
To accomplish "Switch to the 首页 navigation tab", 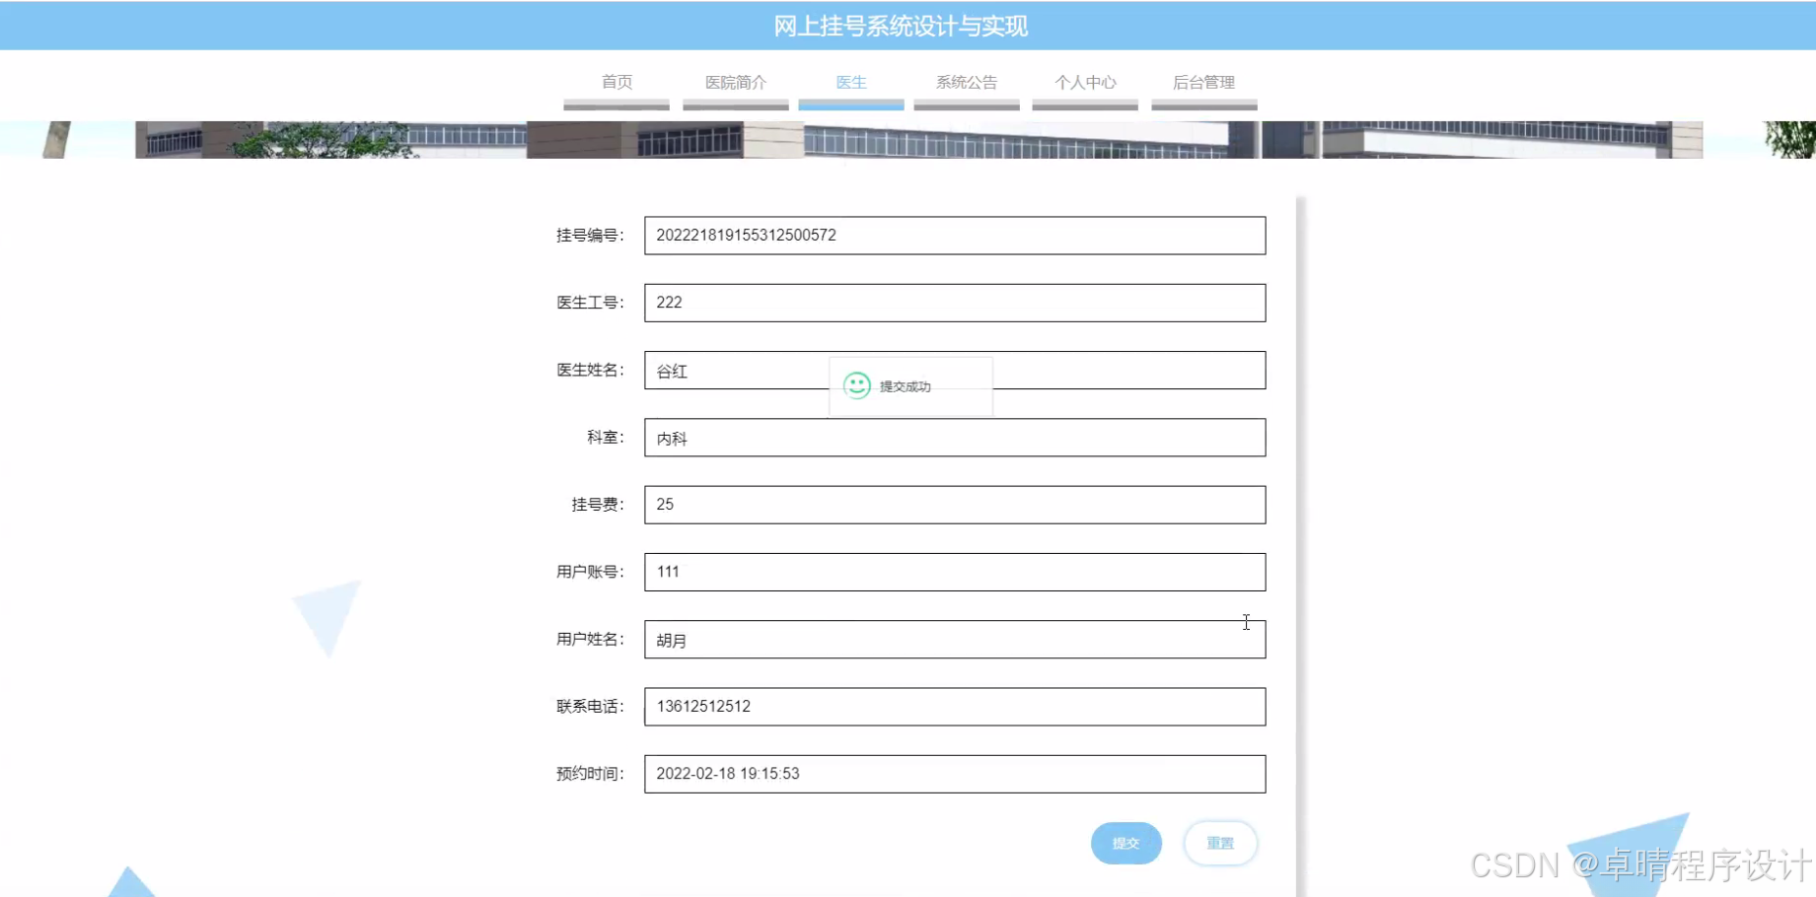I will pyautogui.click(x=616, y=83).
